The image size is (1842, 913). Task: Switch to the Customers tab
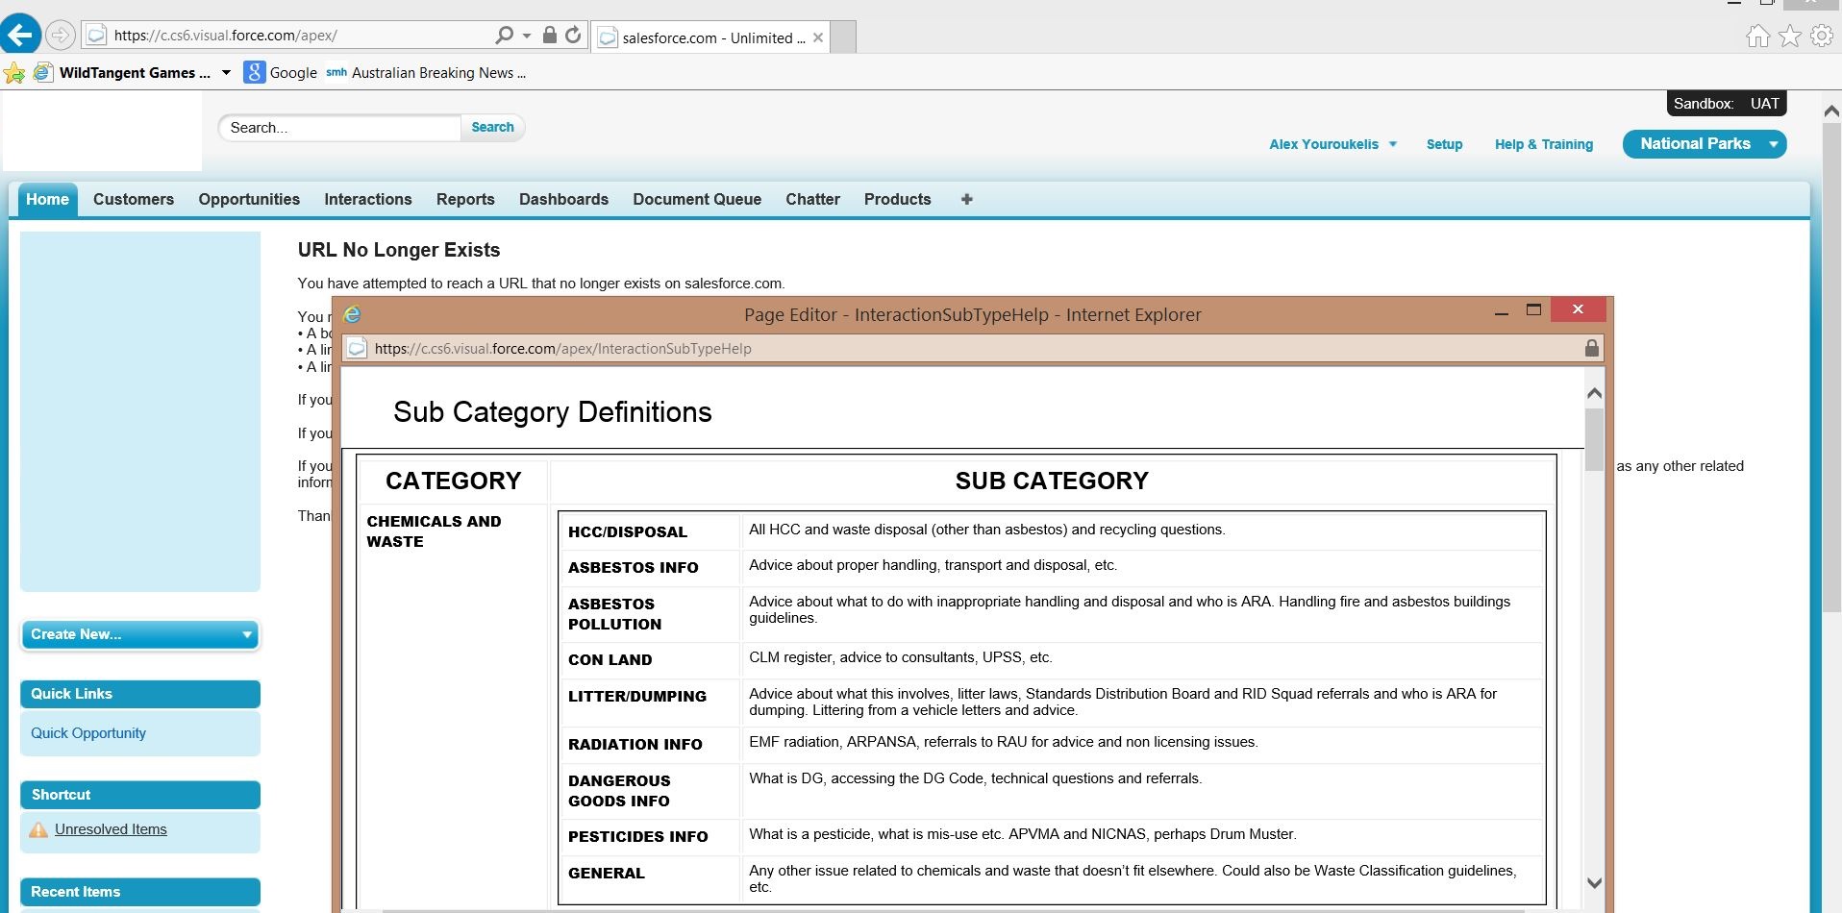tap(134, 200)
